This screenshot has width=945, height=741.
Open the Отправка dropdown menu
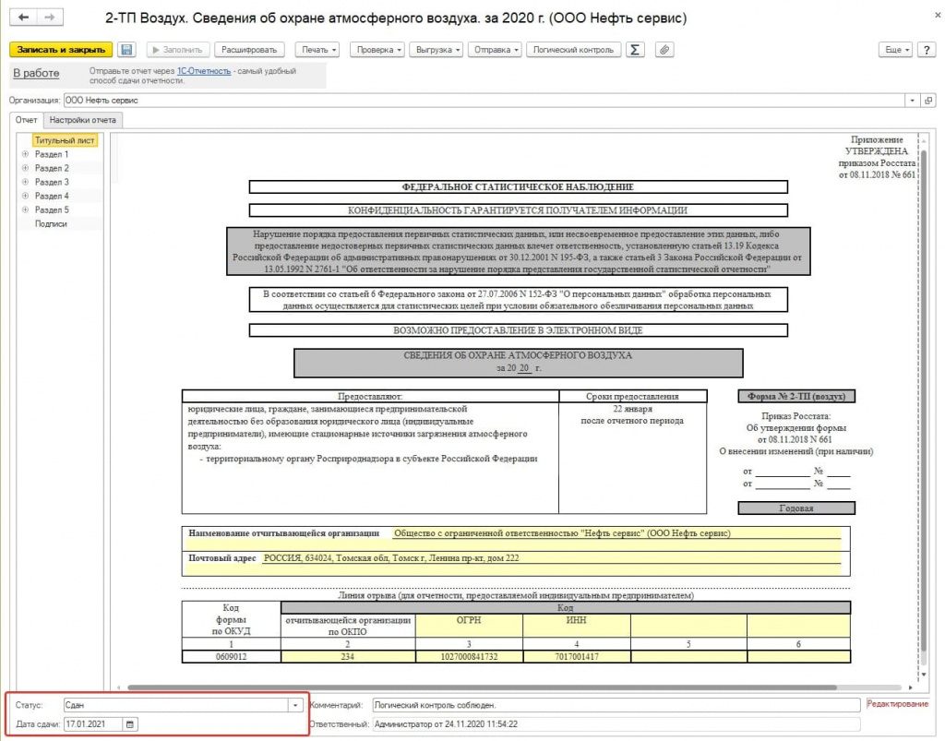[495, 50]
